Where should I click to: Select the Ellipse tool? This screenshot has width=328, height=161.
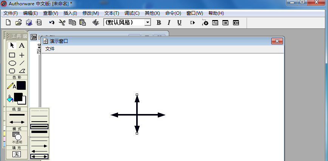click(12, 63)
